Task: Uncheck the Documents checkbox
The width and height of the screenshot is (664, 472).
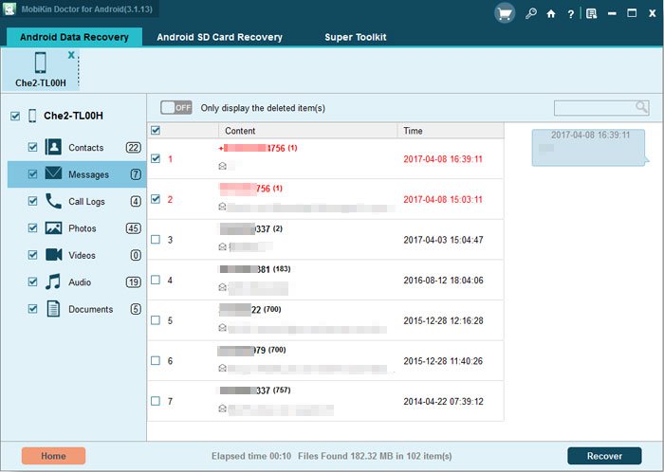Action: pos(32,309)
